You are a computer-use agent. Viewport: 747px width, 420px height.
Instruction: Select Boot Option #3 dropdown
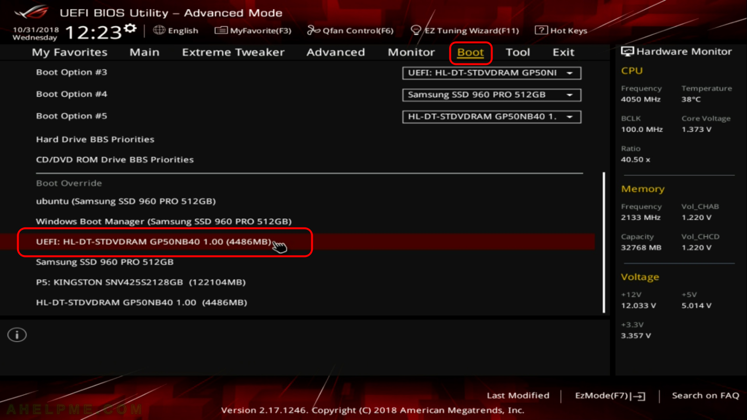click(x=491, y=72)
